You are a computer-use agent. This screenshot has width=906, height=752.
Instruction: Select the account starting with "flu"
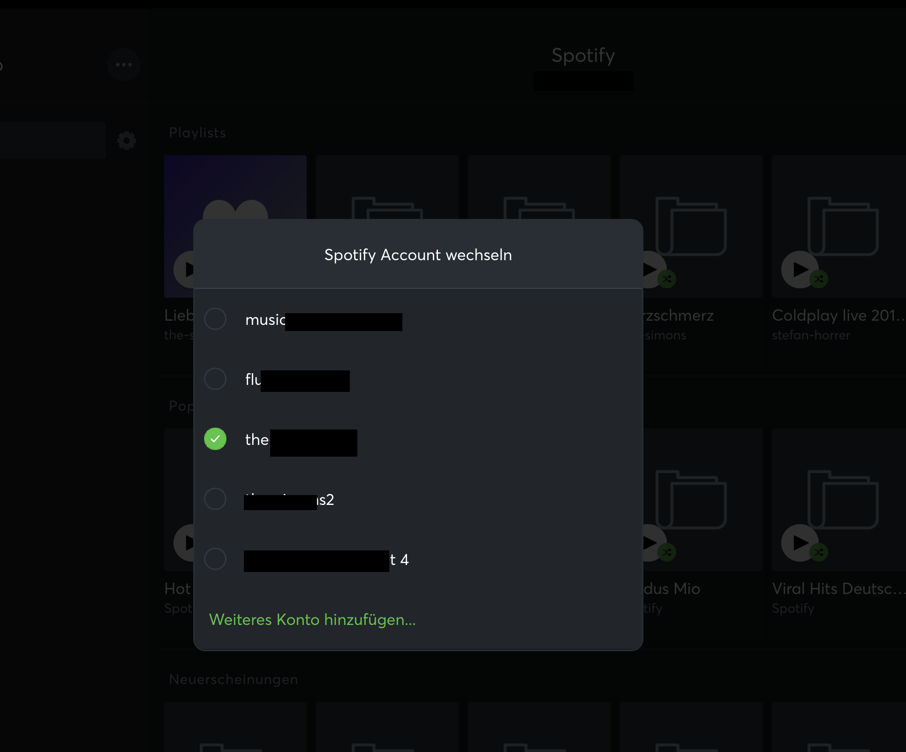tap(215, 379)
